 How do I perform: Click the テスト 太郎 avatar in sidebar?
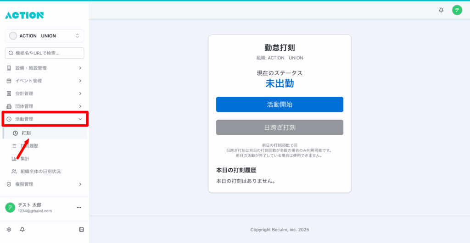pyautogui.click(x=10, y=208)
